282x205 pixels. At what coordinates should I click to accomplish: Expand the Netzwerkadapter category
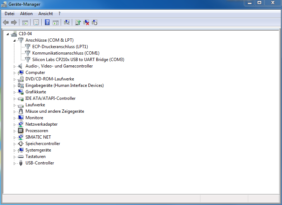(x=15, y=125)
